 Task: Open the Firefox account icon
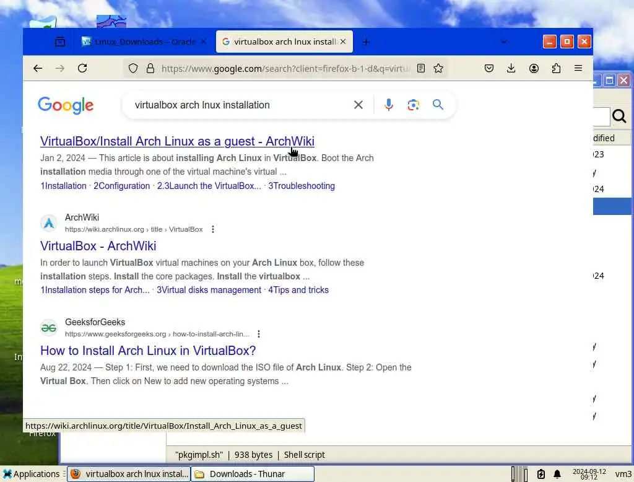pos(534,68)
